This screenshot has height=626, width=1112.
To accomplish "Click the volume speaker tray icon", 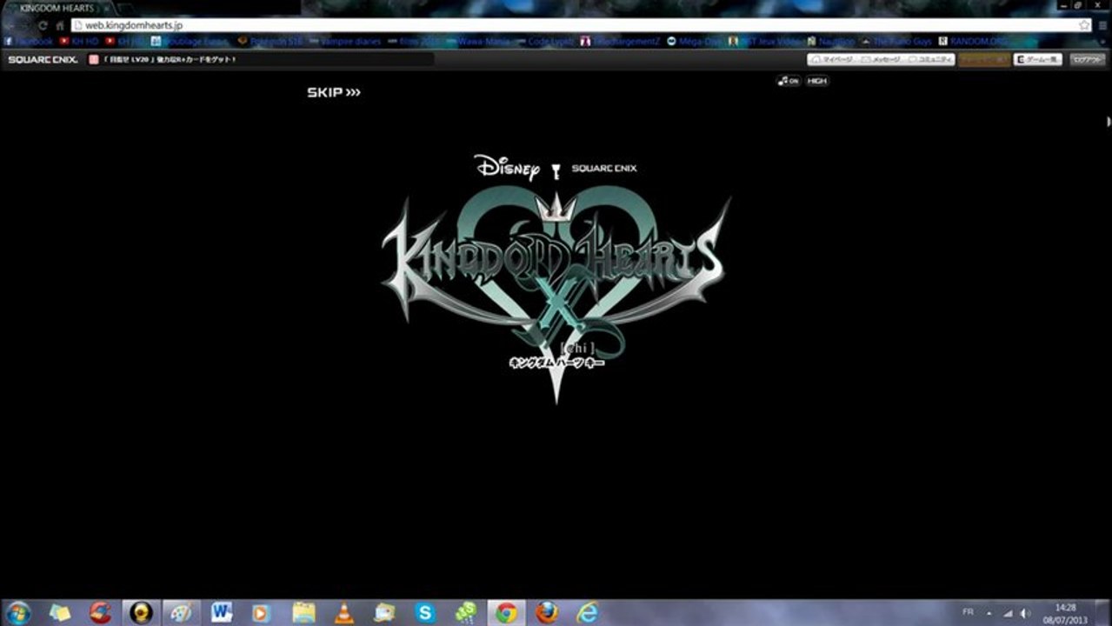I will [x=1026, y=612].
